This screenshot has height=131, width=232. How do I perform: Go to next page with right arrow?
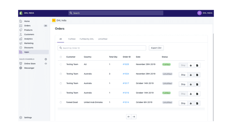134,117
